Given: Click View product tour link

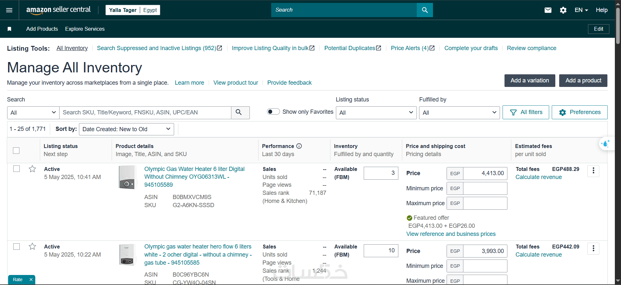Looking at the screenshot, I should (236, 83).
